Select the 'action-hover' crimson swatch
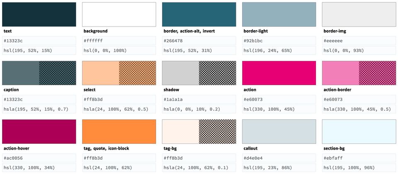 coord(39,131)
